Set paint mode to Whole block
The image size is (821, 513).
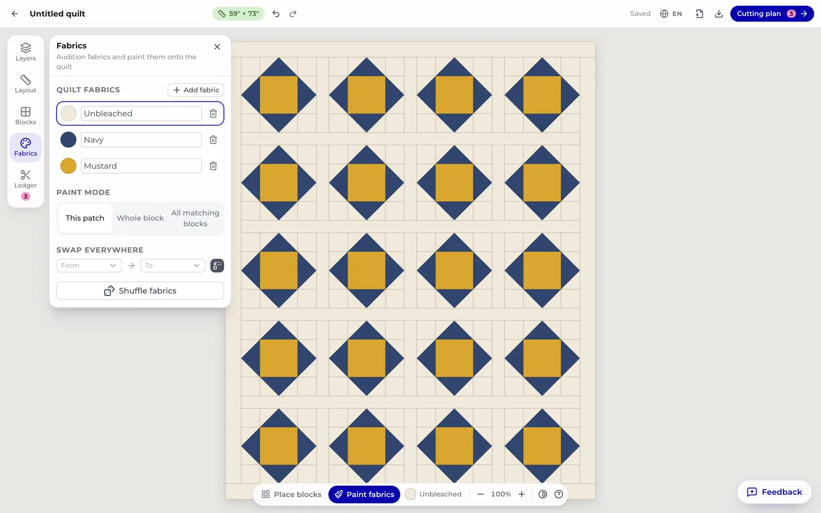pos(140,218)
